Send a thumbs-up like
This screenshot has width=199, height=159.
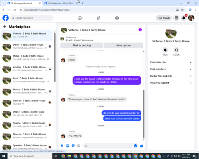click(x=142, y=146)
